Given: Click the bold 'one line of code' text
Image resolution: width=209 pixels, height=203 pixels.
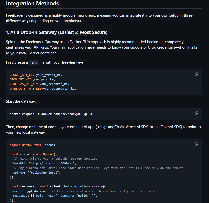Looking at the screenshot, I should point(43,127).
